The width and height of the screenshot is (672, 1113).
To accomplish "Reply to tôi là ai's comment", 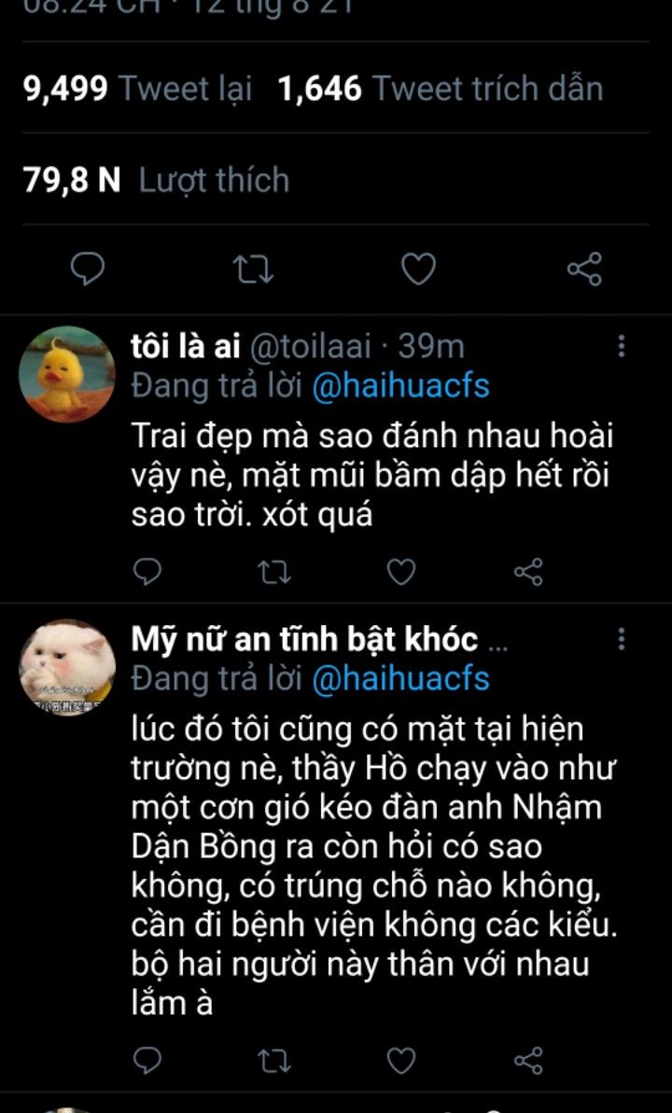I will pyautogui.click(x=147, y=571).
